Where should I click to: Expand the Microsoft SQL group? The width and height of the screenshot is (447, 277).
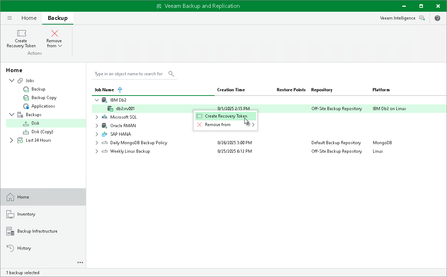pyautogui.click(x=97, y=117)
